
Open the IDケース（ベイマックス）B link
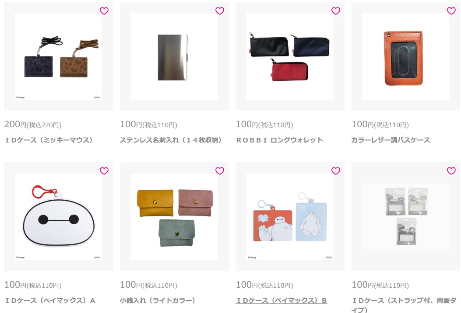pyautogui.click(x=282, y=300)
